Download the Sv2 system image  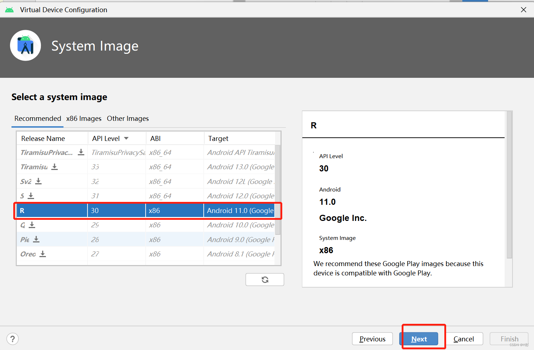tap(38, 181)
